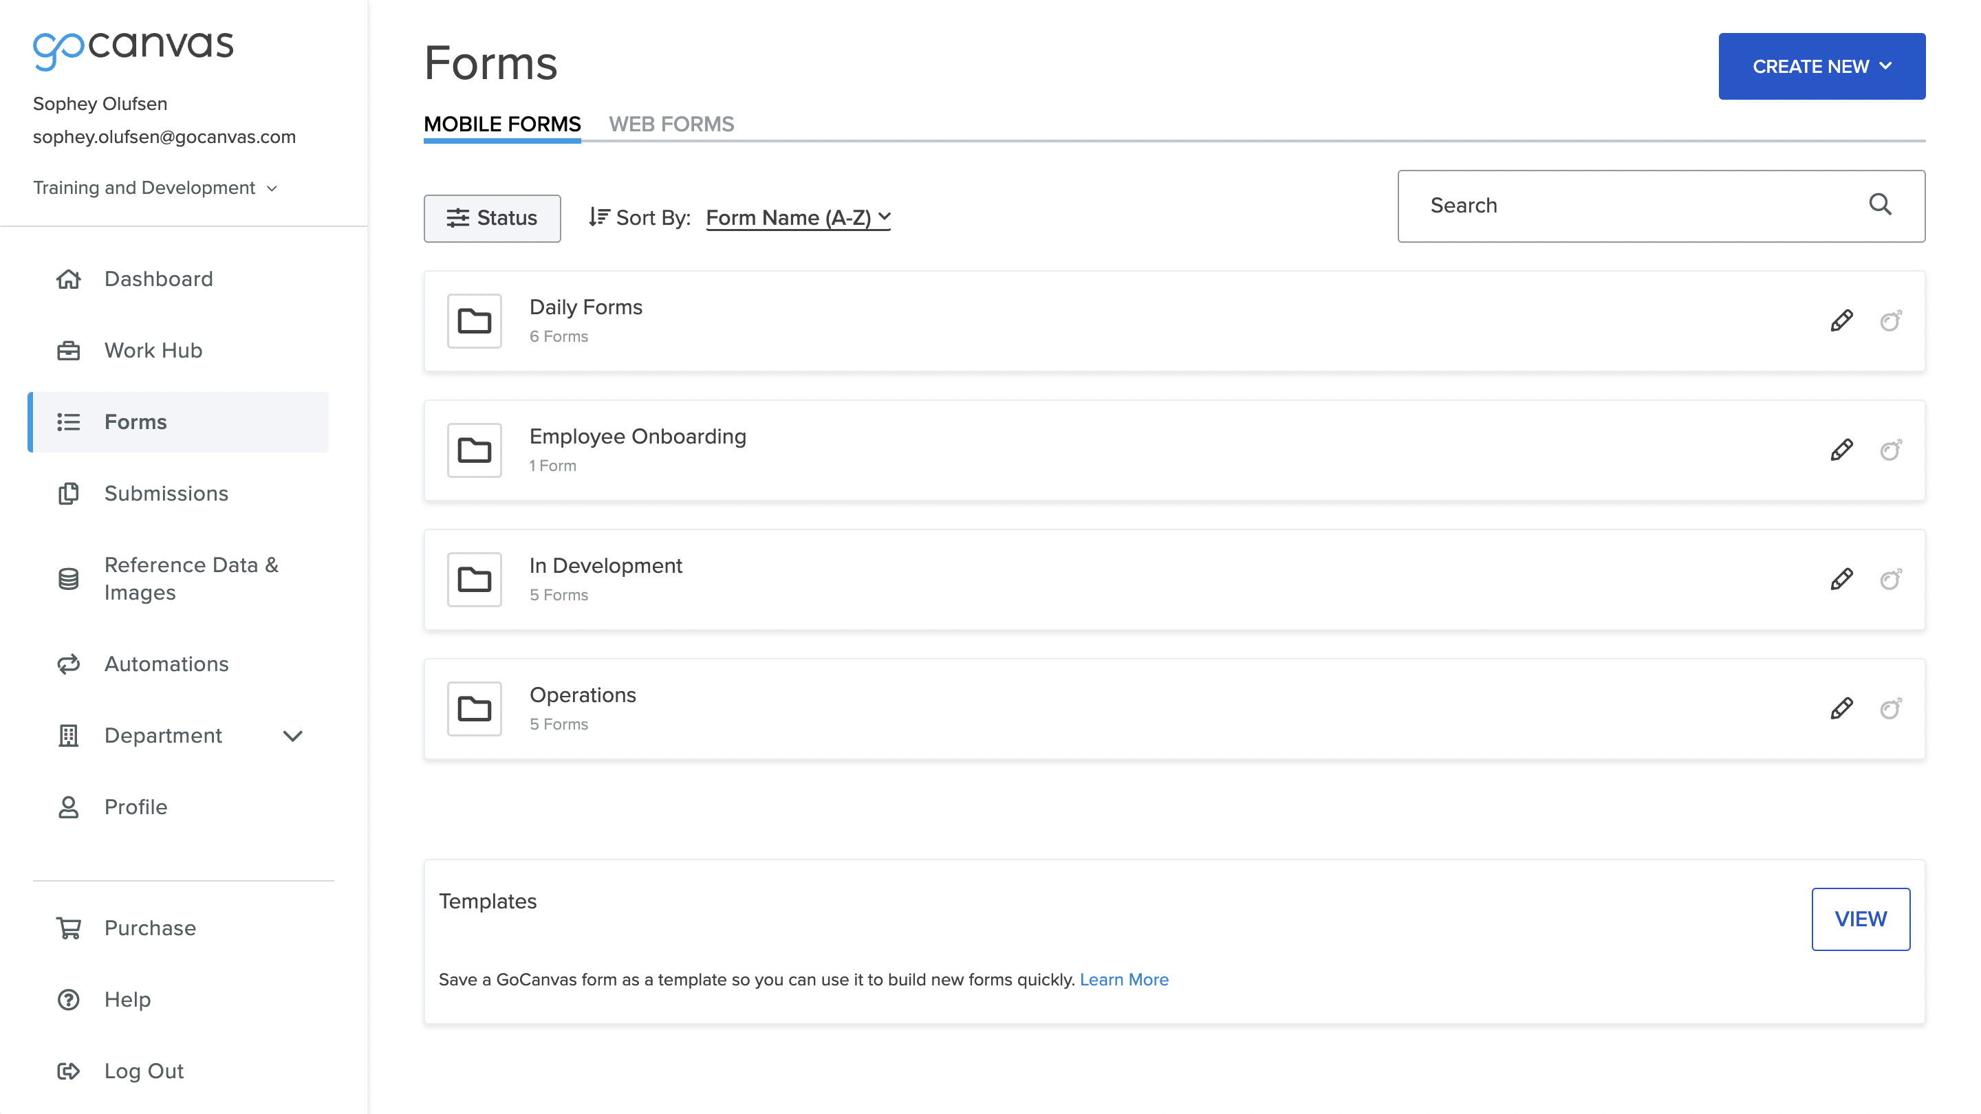1981x1114 pixels.
Task: Click the Create New button
Action: point(1821,66)
